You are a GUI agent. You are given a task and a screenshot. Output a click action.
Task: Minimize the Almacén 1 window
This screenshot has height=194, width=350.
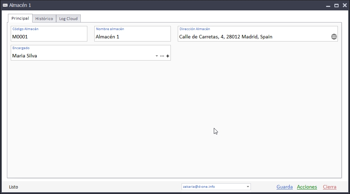(x=328, y=6)
